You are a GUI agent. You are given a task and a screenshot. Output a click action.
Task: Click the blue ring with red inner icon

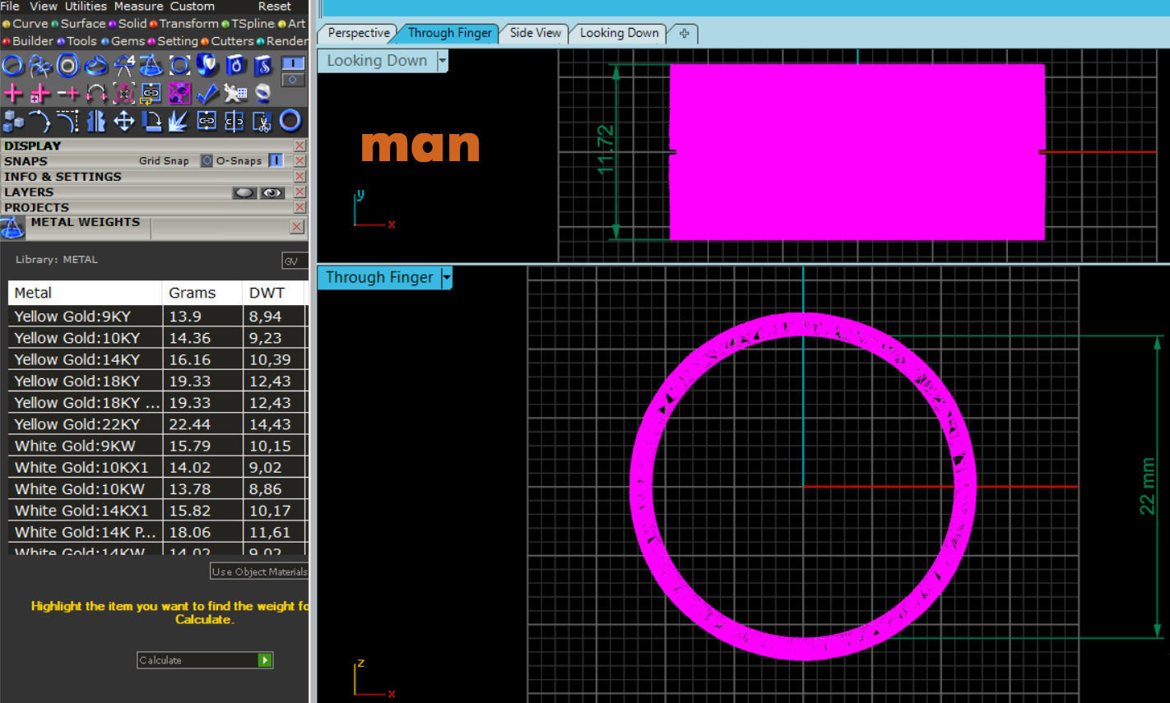point(290,121)
